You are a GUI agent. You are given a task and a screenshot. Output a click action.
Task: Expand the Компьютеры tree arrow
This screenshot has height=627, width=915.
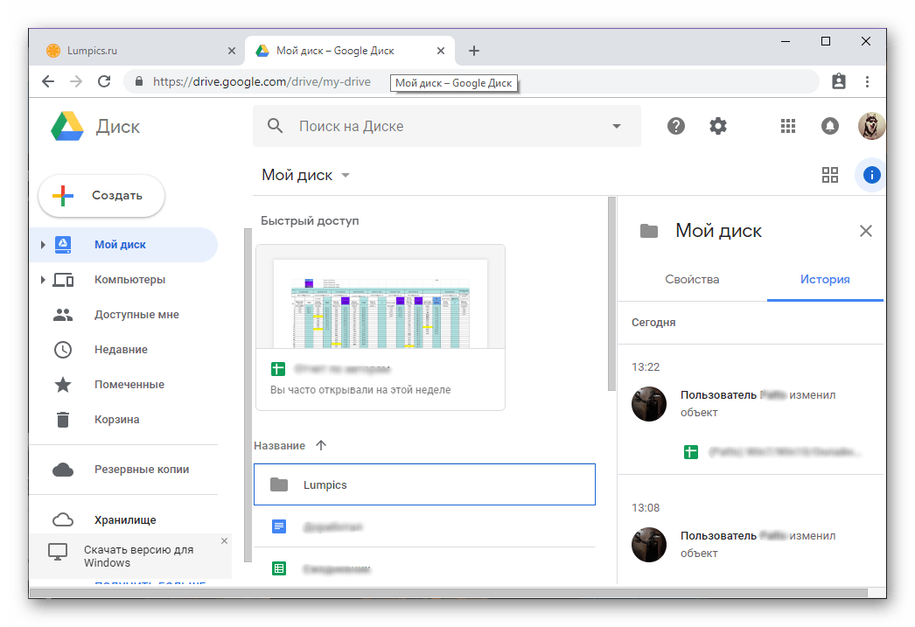[x=43, y=280]
